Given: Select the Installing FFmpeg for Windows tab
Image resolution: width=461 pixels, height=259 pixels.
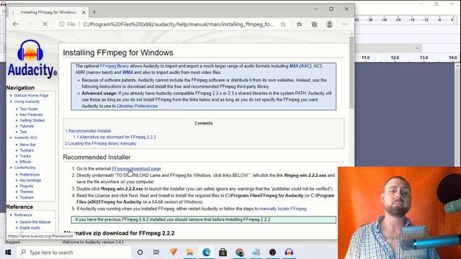Looking at the screenshot, I should coord(48,12).
